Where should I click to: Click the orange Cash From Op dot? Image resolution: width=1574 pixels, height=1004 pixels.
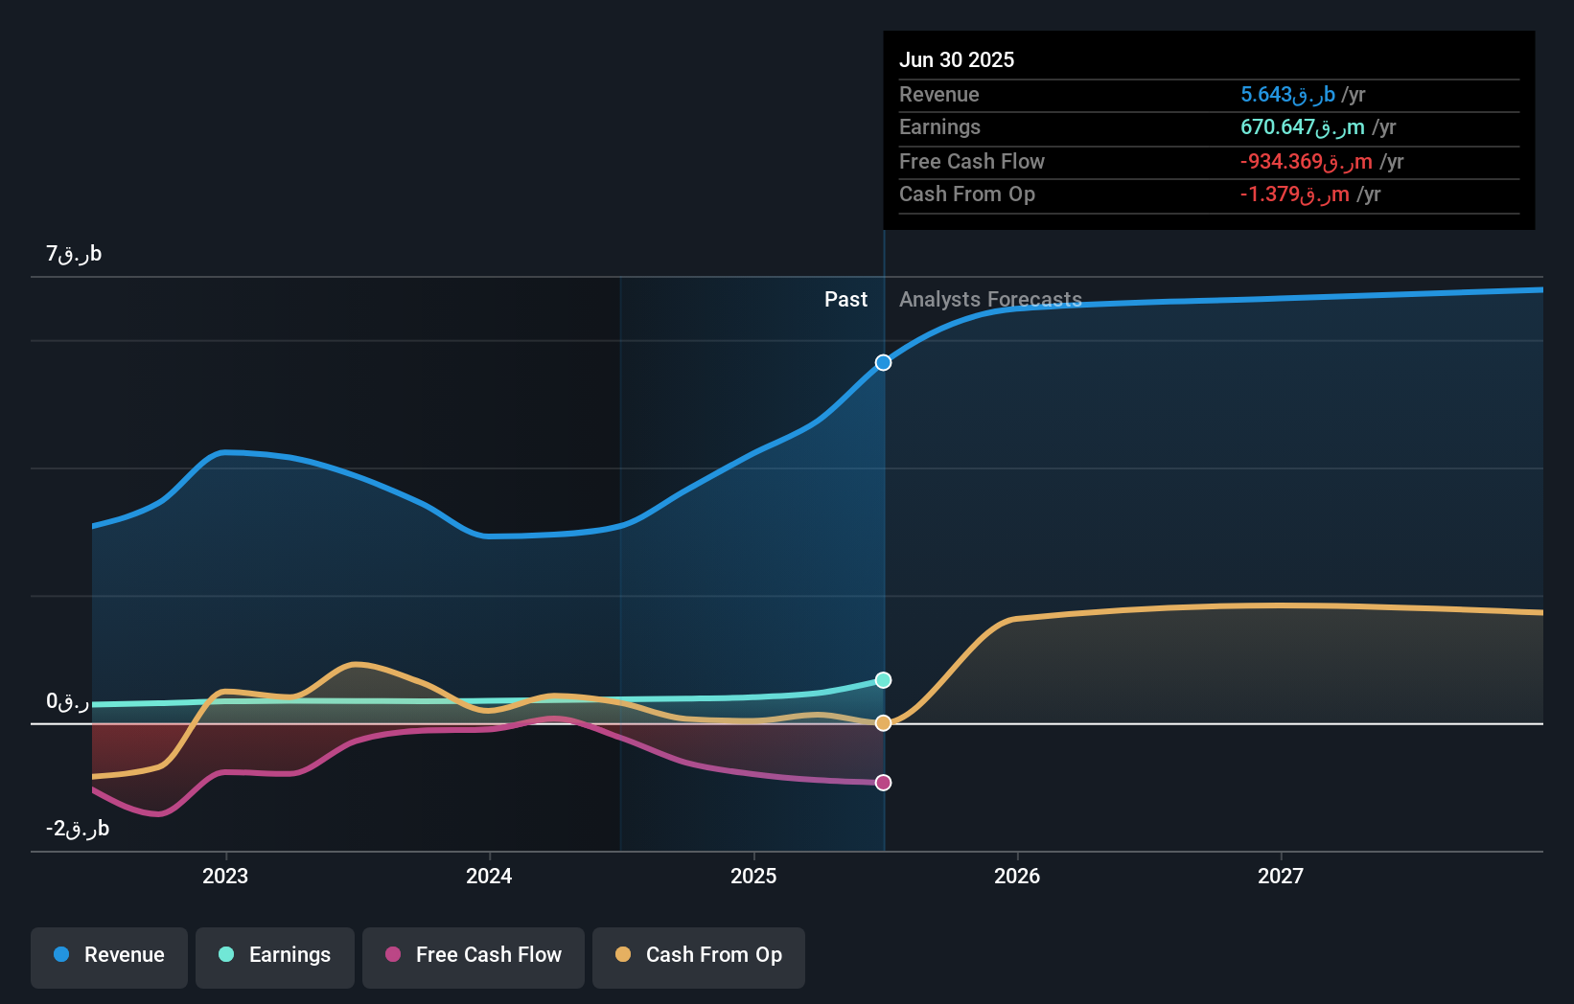point(623,955)
